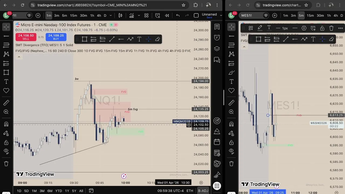Activate the Zoom In magnifier in left chart sidebar

click(6, 112)
